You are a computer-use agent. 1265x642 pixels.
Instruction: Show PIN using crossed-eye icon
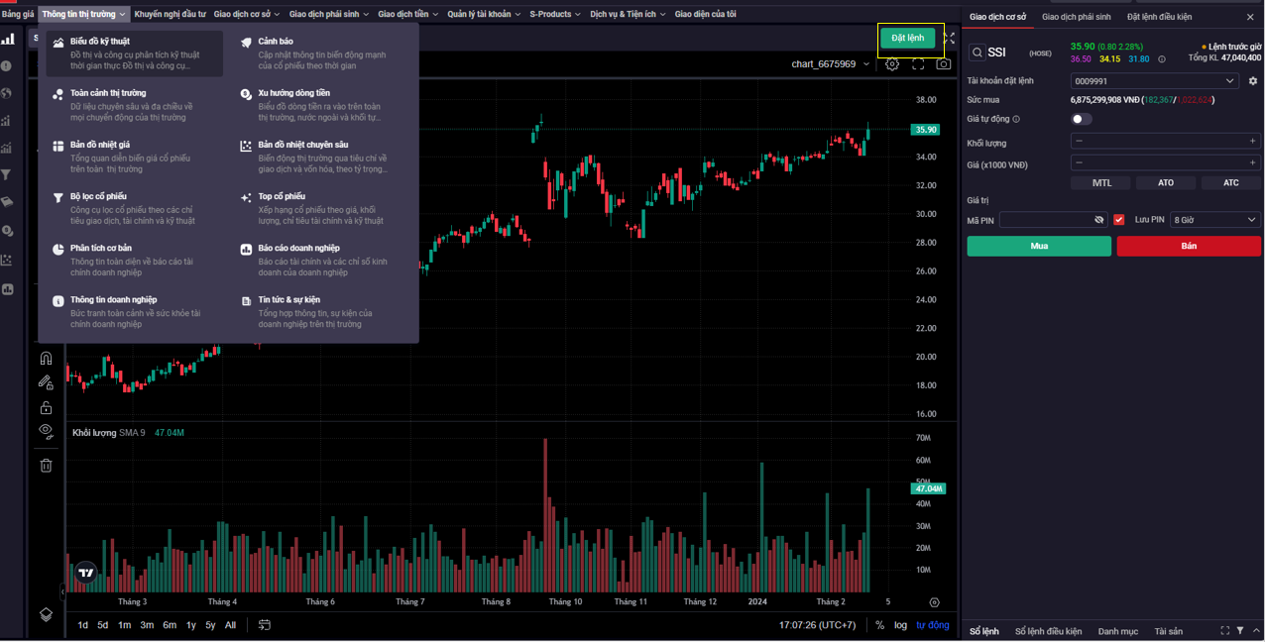pos(1098,220)
